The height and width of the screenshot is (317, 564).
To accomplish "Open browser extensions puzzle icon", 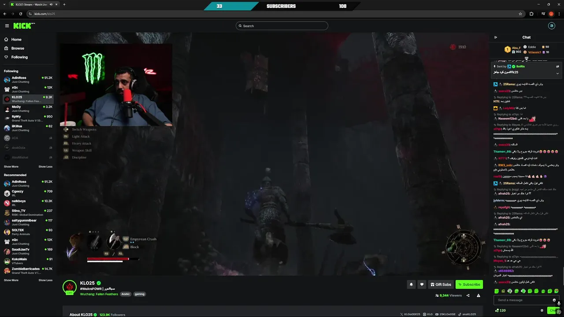I will pyautogui.click(x=531, y=14).
